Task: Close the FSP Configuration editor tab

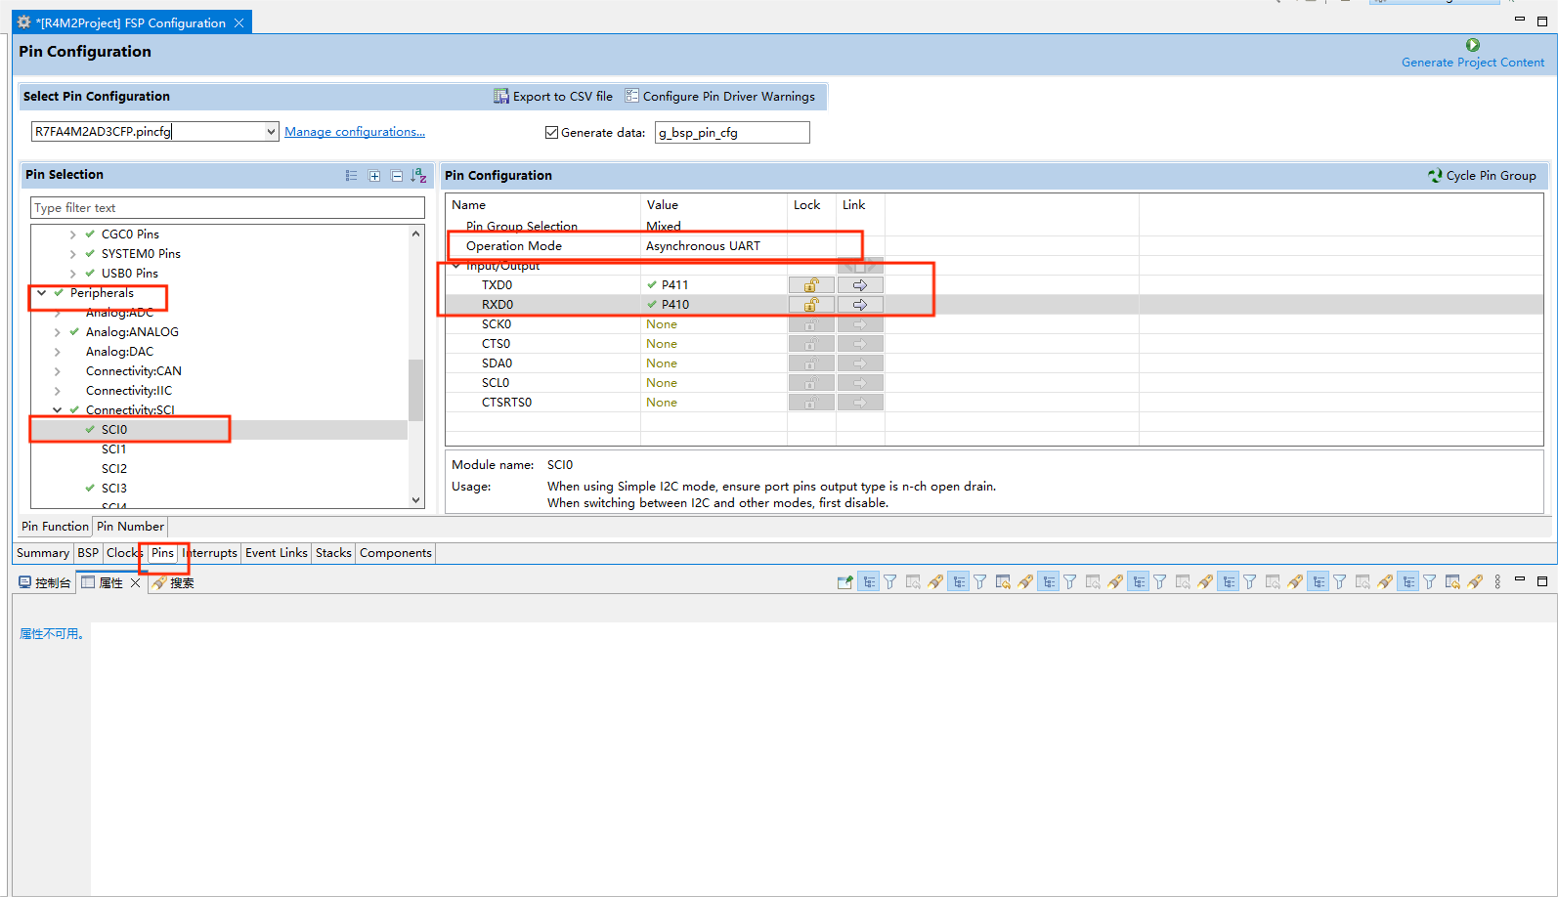Action: (238, 22)
